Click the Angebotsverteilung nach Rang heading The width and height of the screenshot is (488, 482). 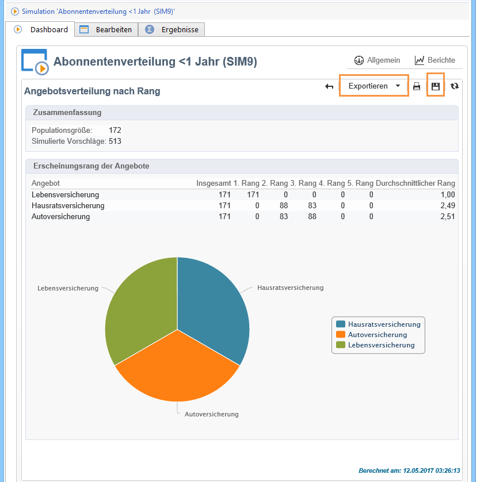click(92, 91)
